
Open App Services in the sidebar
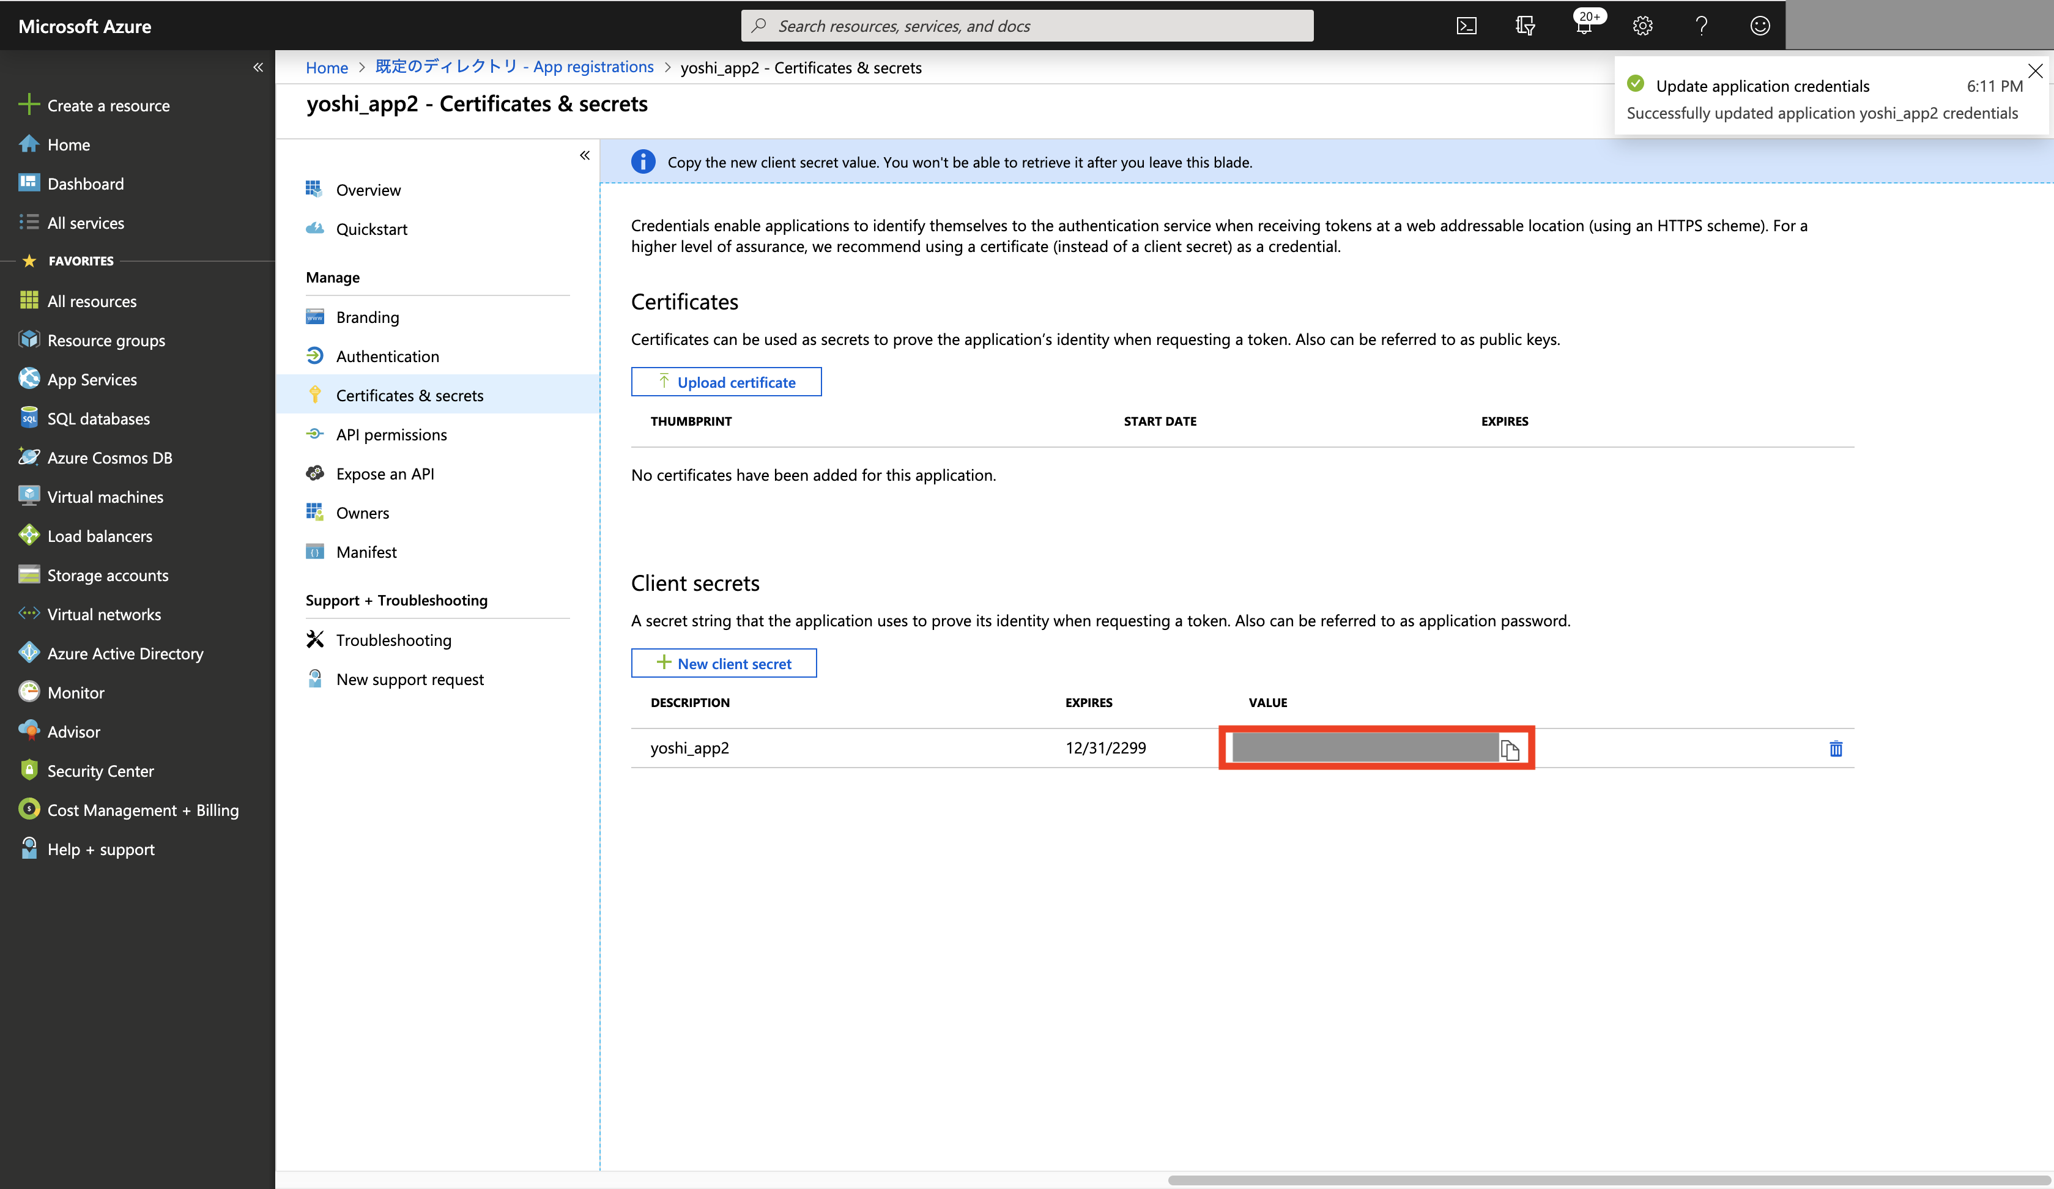[78, 379]
